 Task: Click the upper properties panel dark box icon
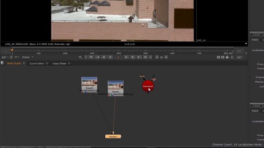pyautogui.click(x=261, y=35)
